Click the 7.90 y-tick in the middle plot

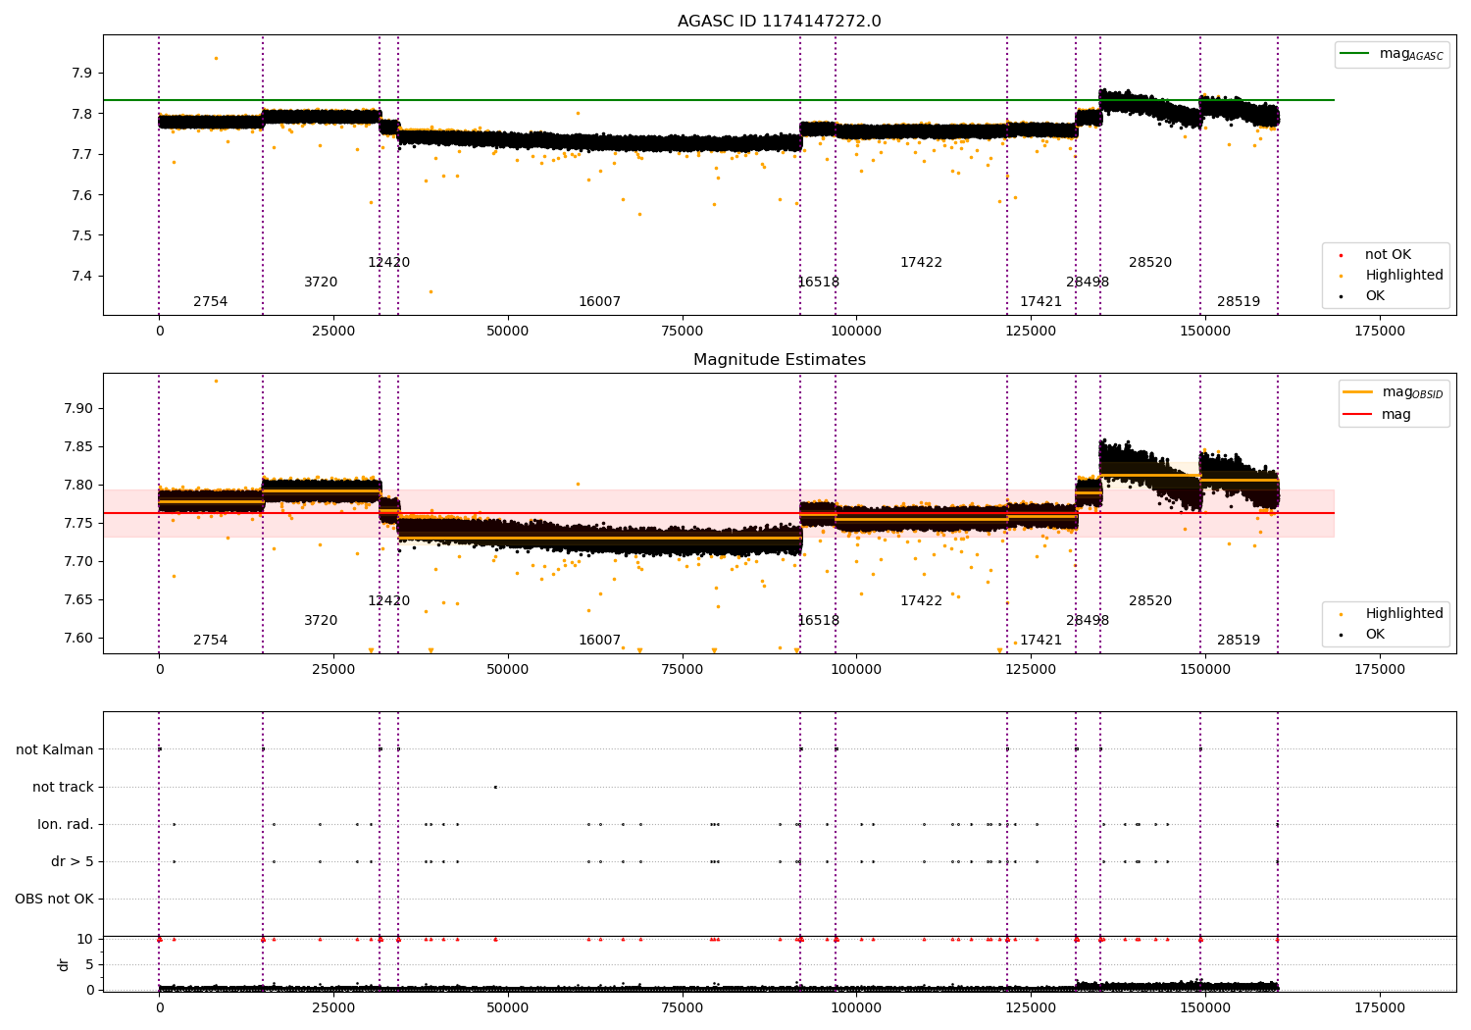[x=77, y=409]
